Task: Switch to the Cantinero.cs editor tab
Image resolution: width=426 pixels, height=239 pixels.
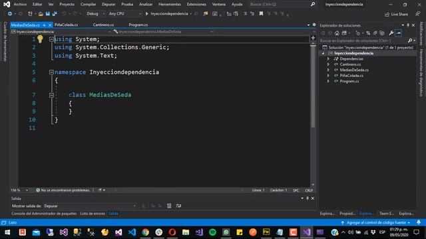Action: coord(103,25)
